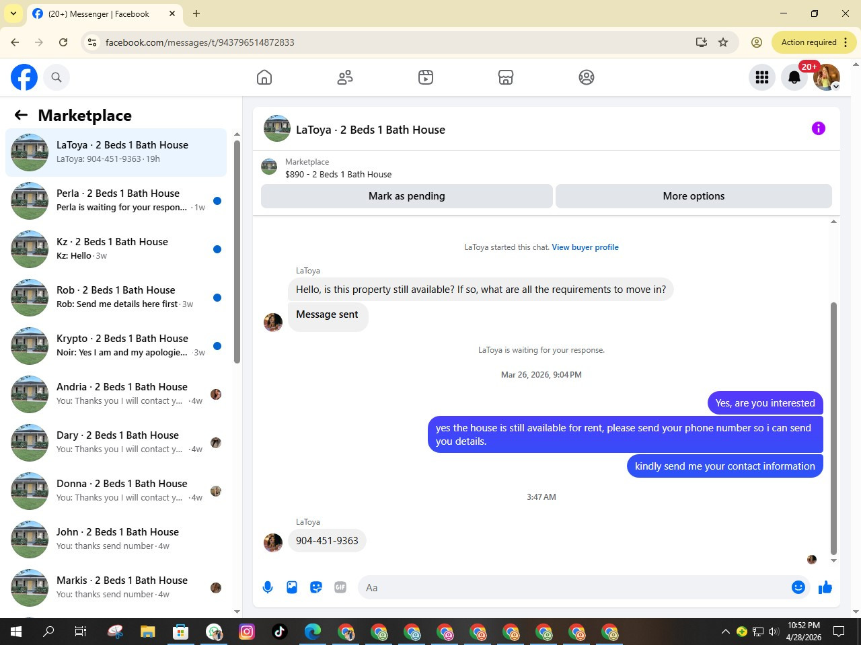Viewport: 861px width, 645px height.
Task: Click the back arrow beside Marketplace
Action: point(21,115)
